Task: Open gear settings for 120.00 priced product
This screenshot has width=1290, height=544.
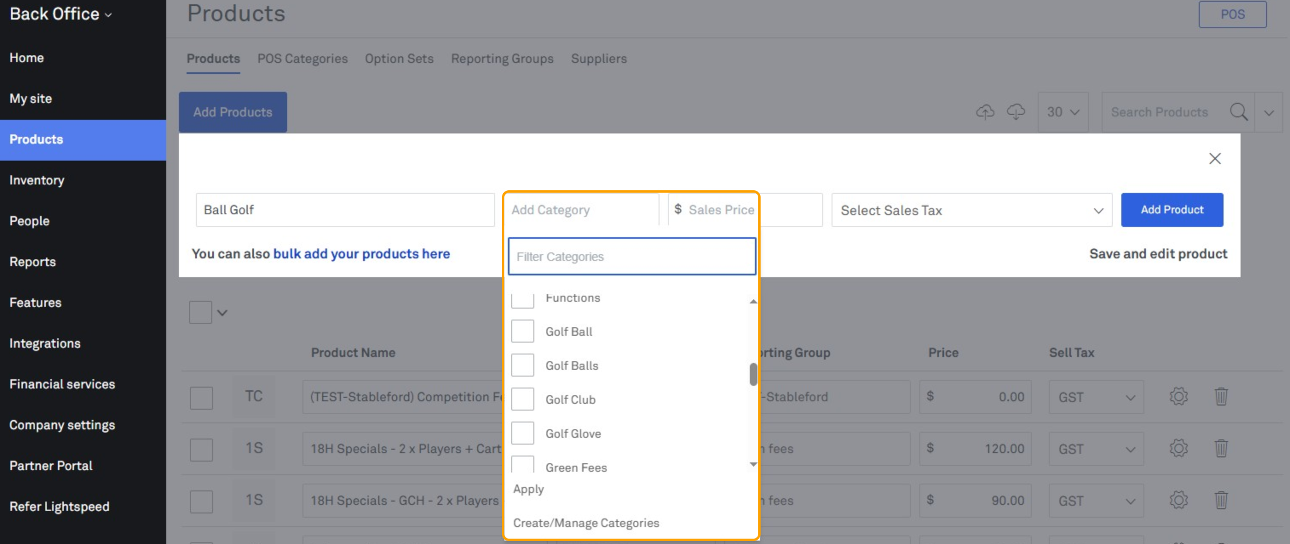Action: click(x=1178, y=449)
